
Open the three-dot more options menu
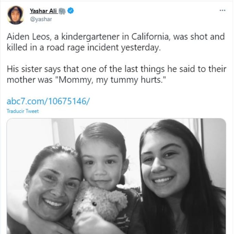tap(223, 10)
